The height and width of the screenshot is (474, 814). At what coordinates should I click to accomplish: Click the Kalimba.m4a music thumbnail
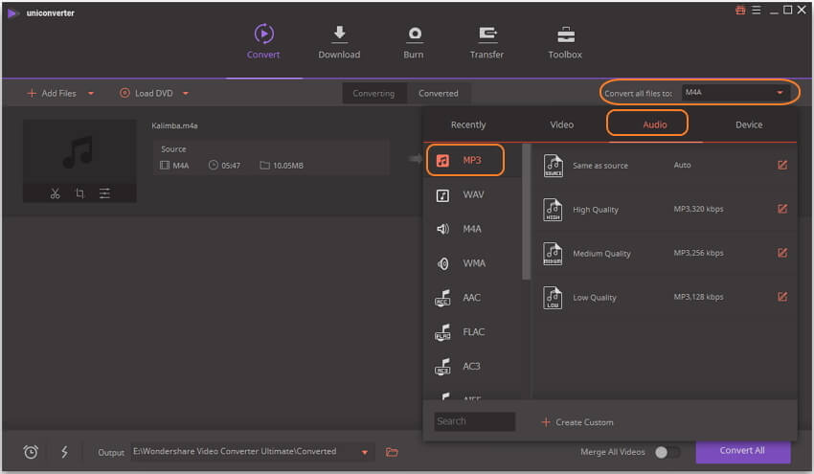(x=79, y=150)
